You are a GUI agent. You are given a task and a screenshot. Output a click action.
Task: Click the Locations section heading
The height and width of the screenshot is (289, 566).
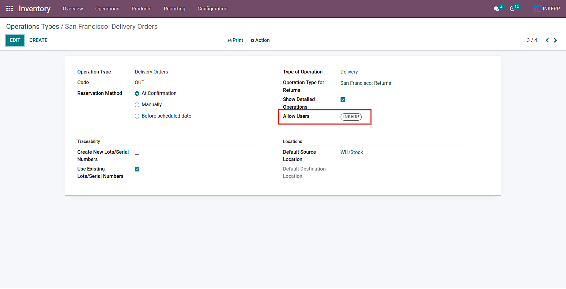coord(292,141)
